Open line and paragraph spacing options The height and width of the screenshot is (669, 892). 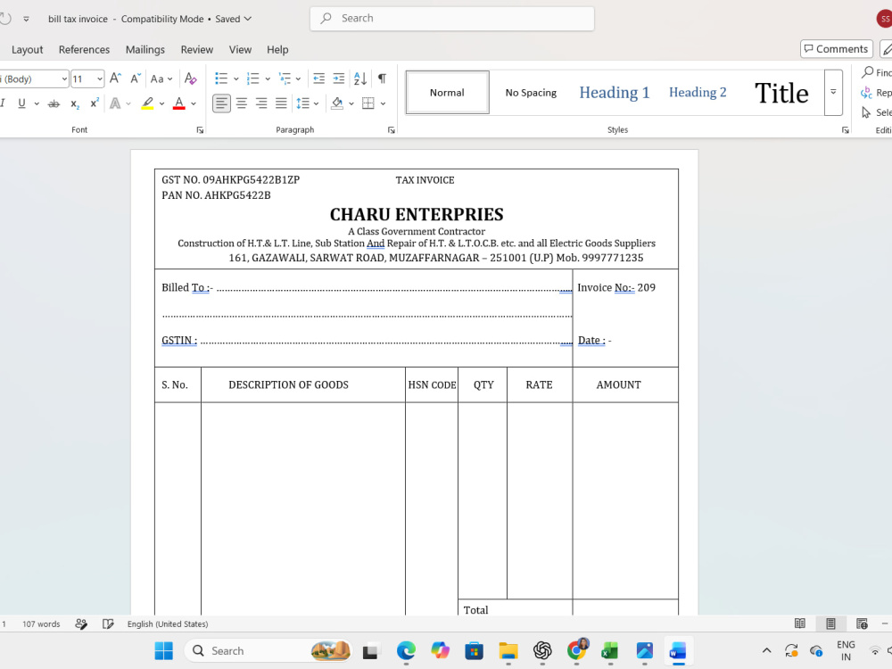point(302,103)
